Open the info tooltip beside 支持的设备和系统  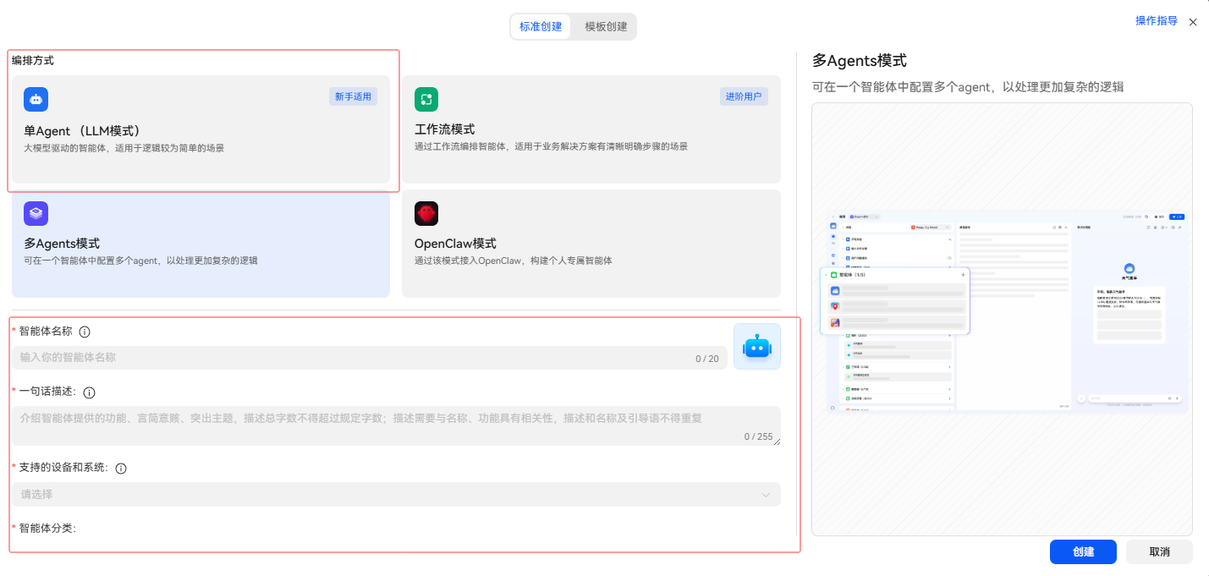tap(120, 468)
